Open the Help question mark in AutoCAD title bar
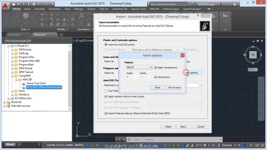This screenshot has height=150, width=267. 234,4
